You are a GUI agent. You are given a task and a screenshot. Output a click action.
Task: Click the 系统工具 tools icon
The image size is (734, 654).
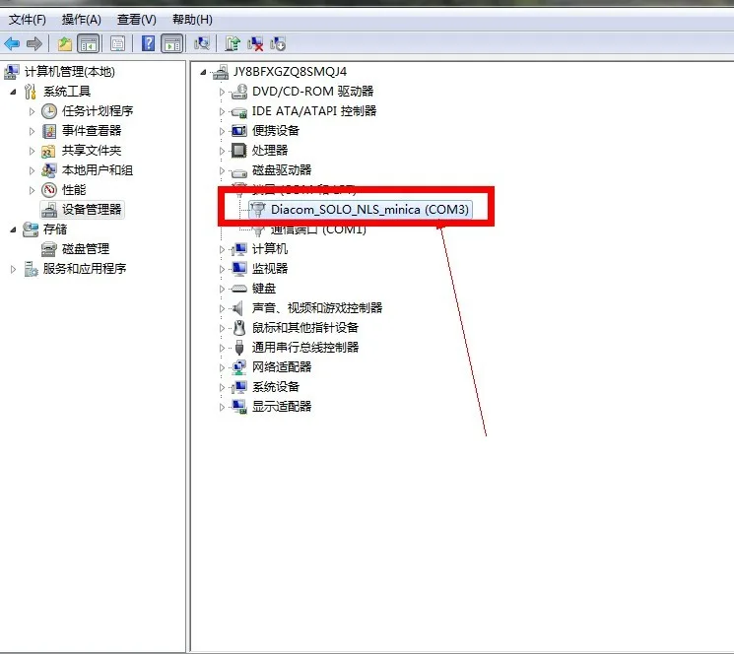click(30, 92)
